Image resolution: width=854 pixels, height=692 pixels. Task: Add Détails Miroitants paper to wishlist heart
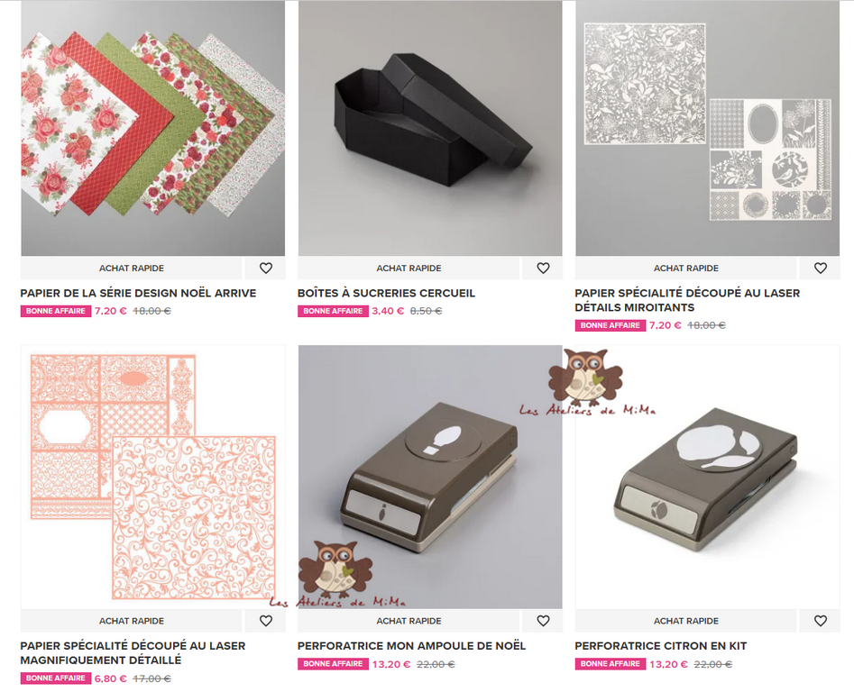(x=821, y=269)
